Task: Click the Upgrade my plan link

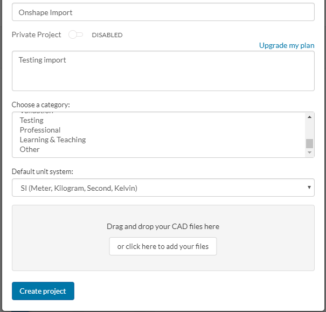Action: (x=287, y=45)
